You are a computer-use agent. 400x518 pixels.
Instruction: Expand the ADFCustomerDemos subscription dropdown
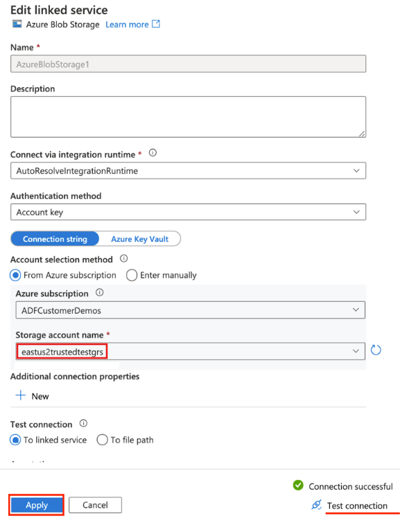click(x=191, y=310)
